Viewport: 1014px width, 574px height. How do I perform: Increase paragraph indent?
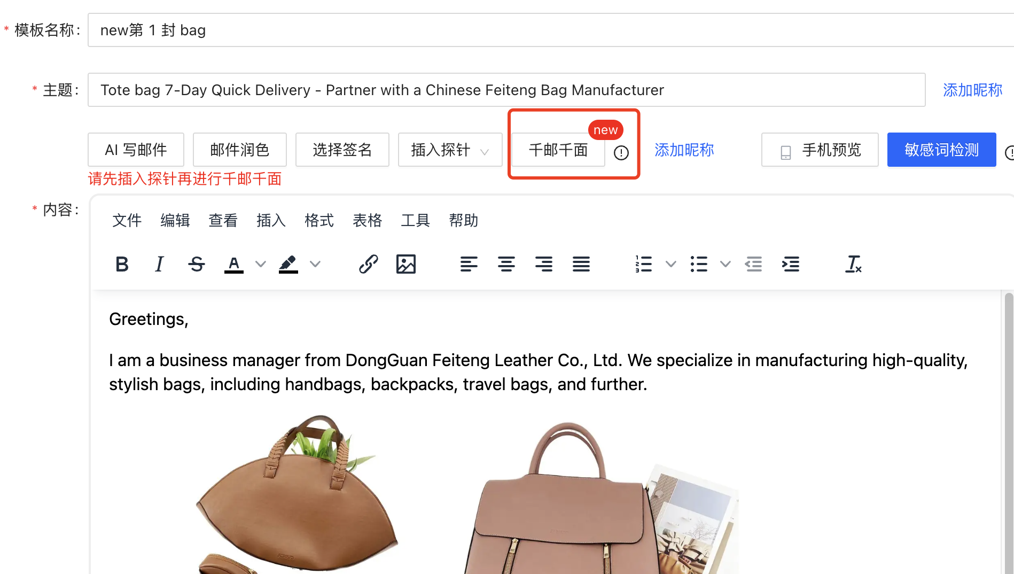click(x=791, y=263)
